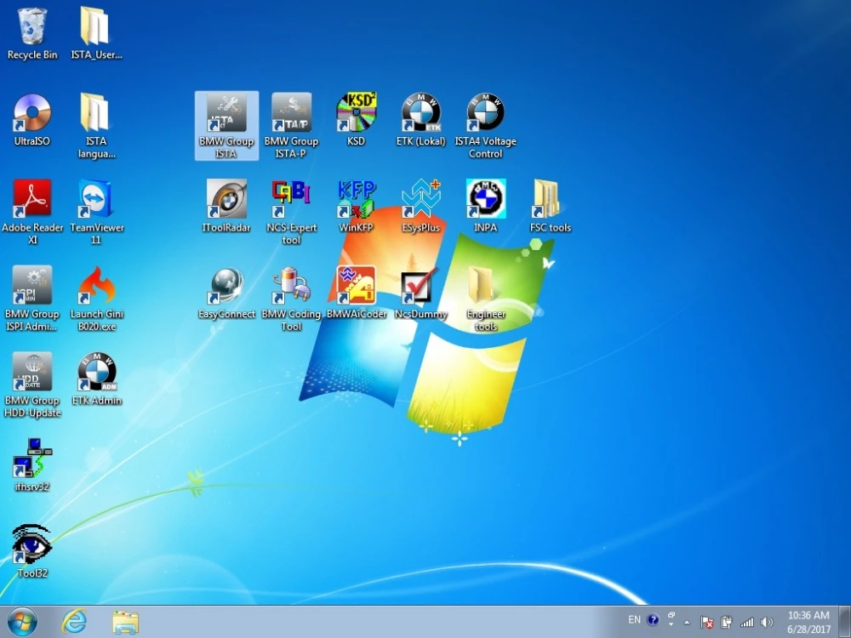Open network signal tray icon
This screenshot has width=851, height=638.
pos(747,623)
